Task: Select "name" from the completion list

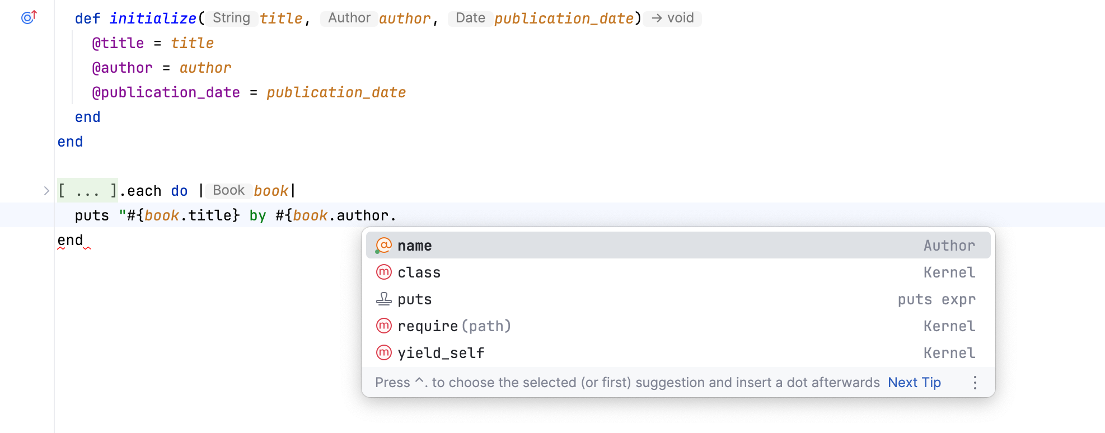Action: pos(414,245)
